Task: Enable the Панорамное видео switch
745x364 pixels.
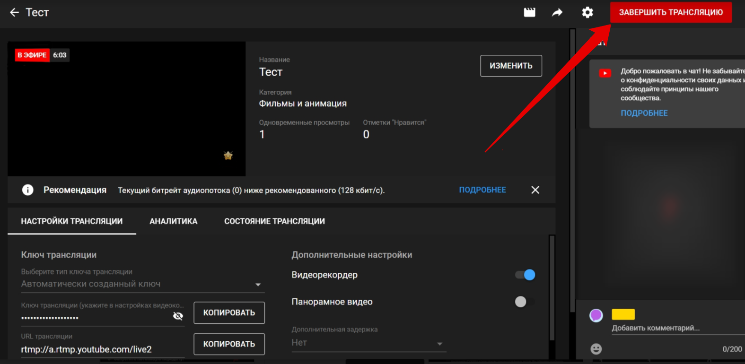Action: [525, 302]
